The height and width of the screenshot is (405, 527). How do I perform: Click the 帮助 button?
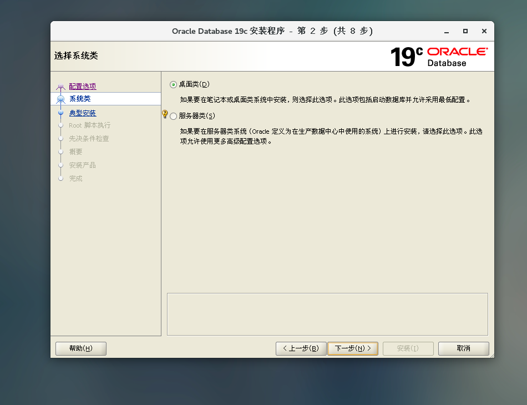point(80,348)
